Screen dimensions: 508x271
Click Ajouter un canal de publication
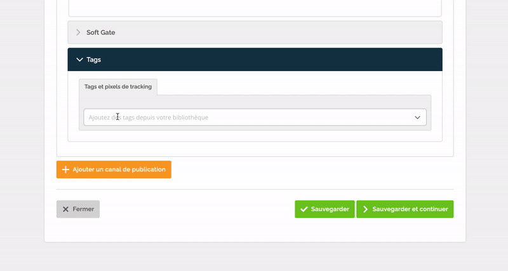click(x=114, y=169)
